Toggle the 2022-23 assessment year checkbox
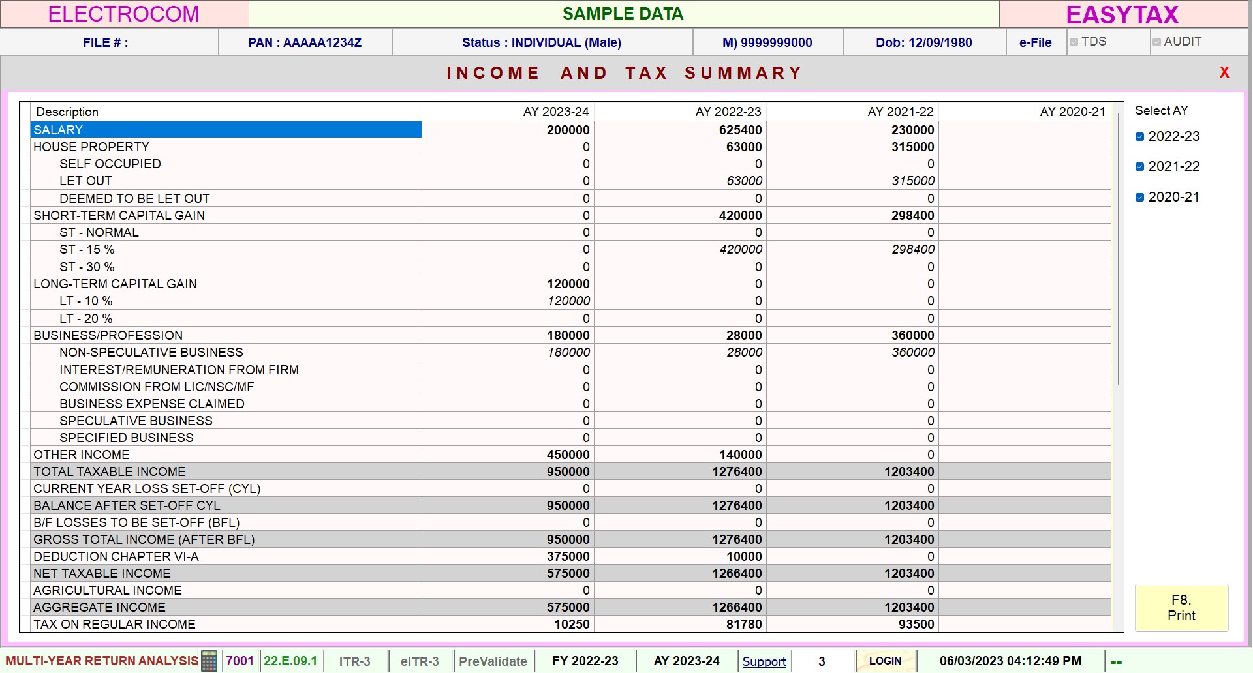 (x=1139, y=136)
